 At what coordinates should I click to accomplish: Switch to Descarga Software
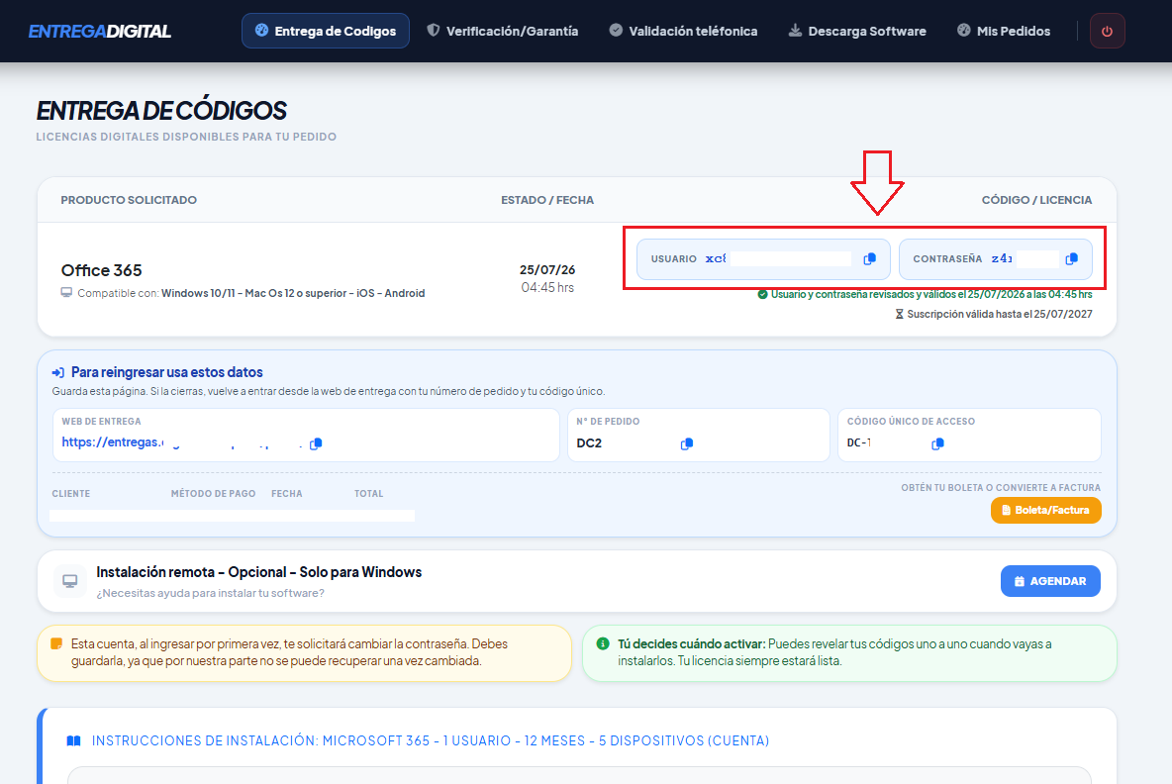(857, 31)
